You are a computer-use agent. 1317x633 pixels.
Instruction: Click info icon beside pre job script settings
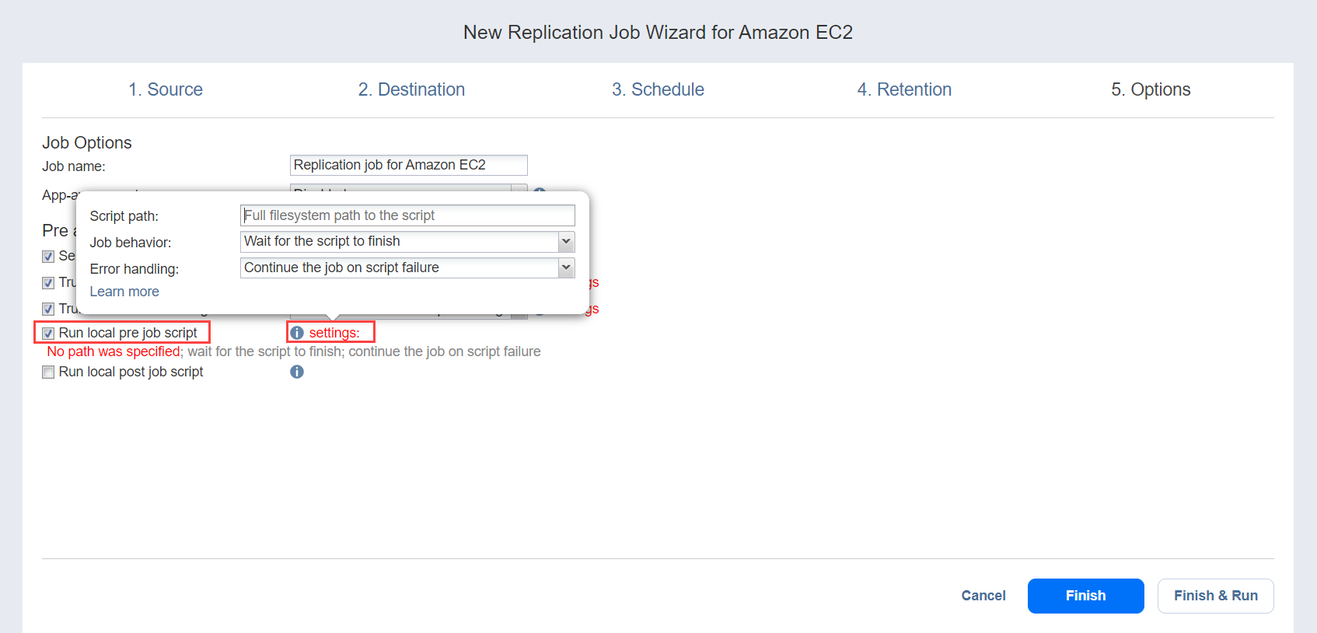pyautogui.click(x=297, y=333)
